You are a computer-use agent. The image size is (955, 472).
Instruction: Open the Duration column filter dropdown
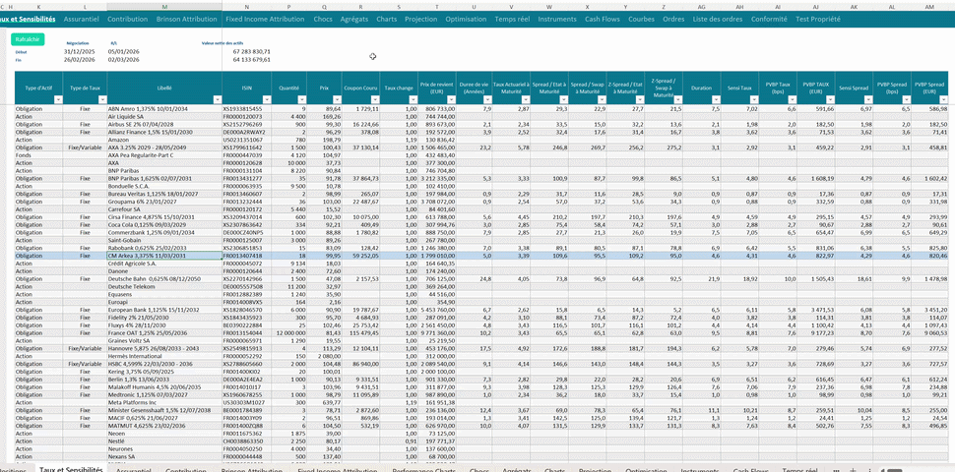click(716, 99)
